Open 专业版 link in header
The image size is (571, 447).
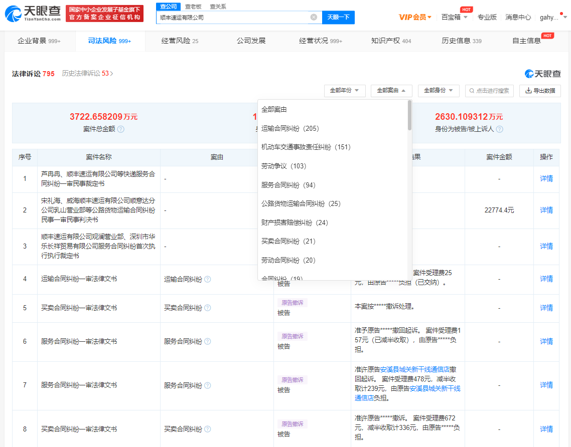[487, 17]
